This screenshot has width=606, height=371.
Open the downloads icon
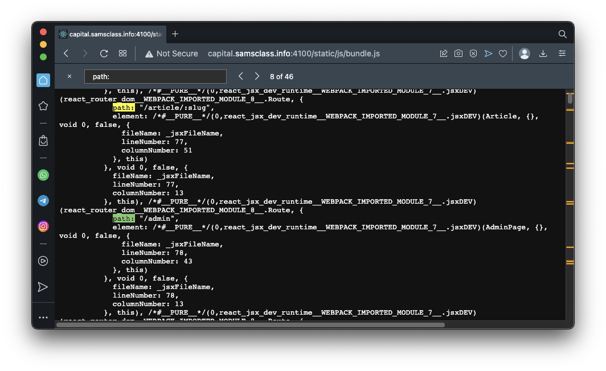click(543, 53)
